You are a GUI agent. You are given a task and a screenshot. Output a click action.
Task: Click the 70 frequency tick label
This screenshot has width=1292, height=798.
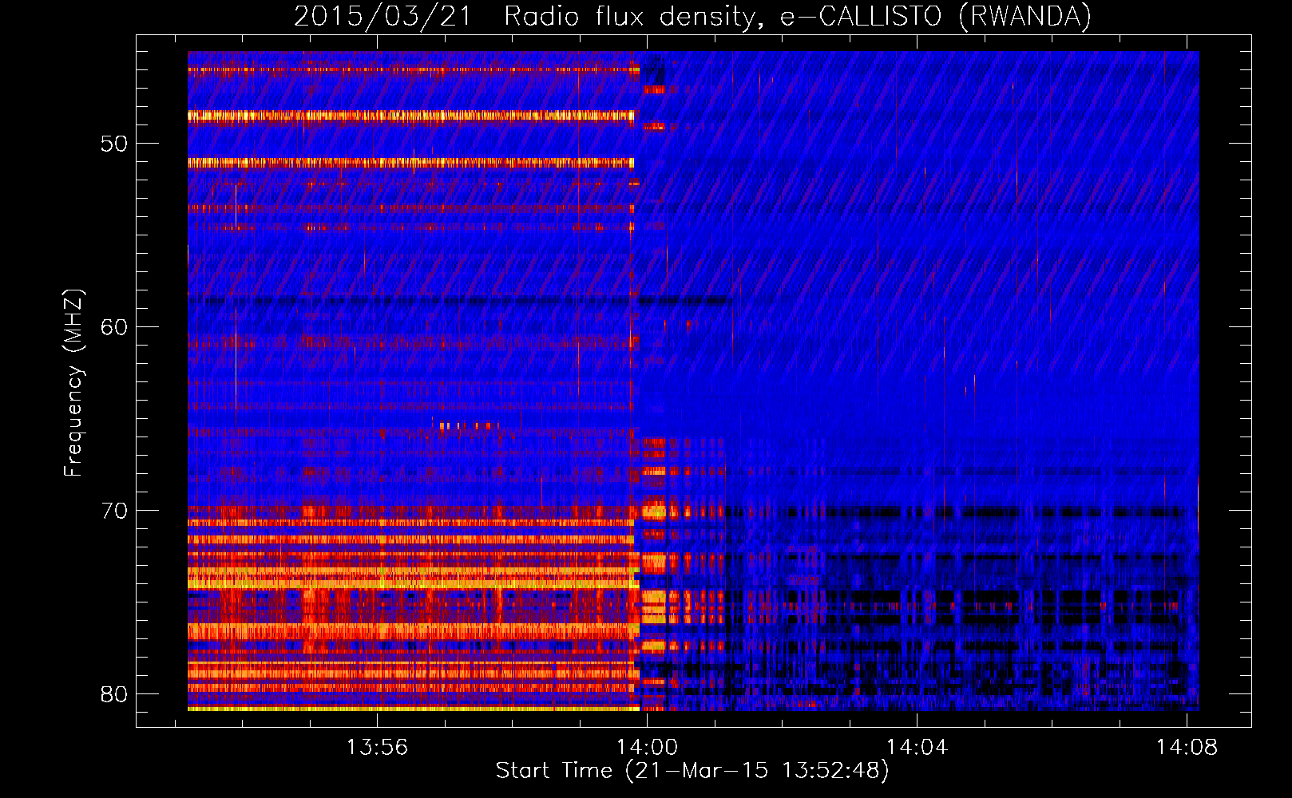114,511
